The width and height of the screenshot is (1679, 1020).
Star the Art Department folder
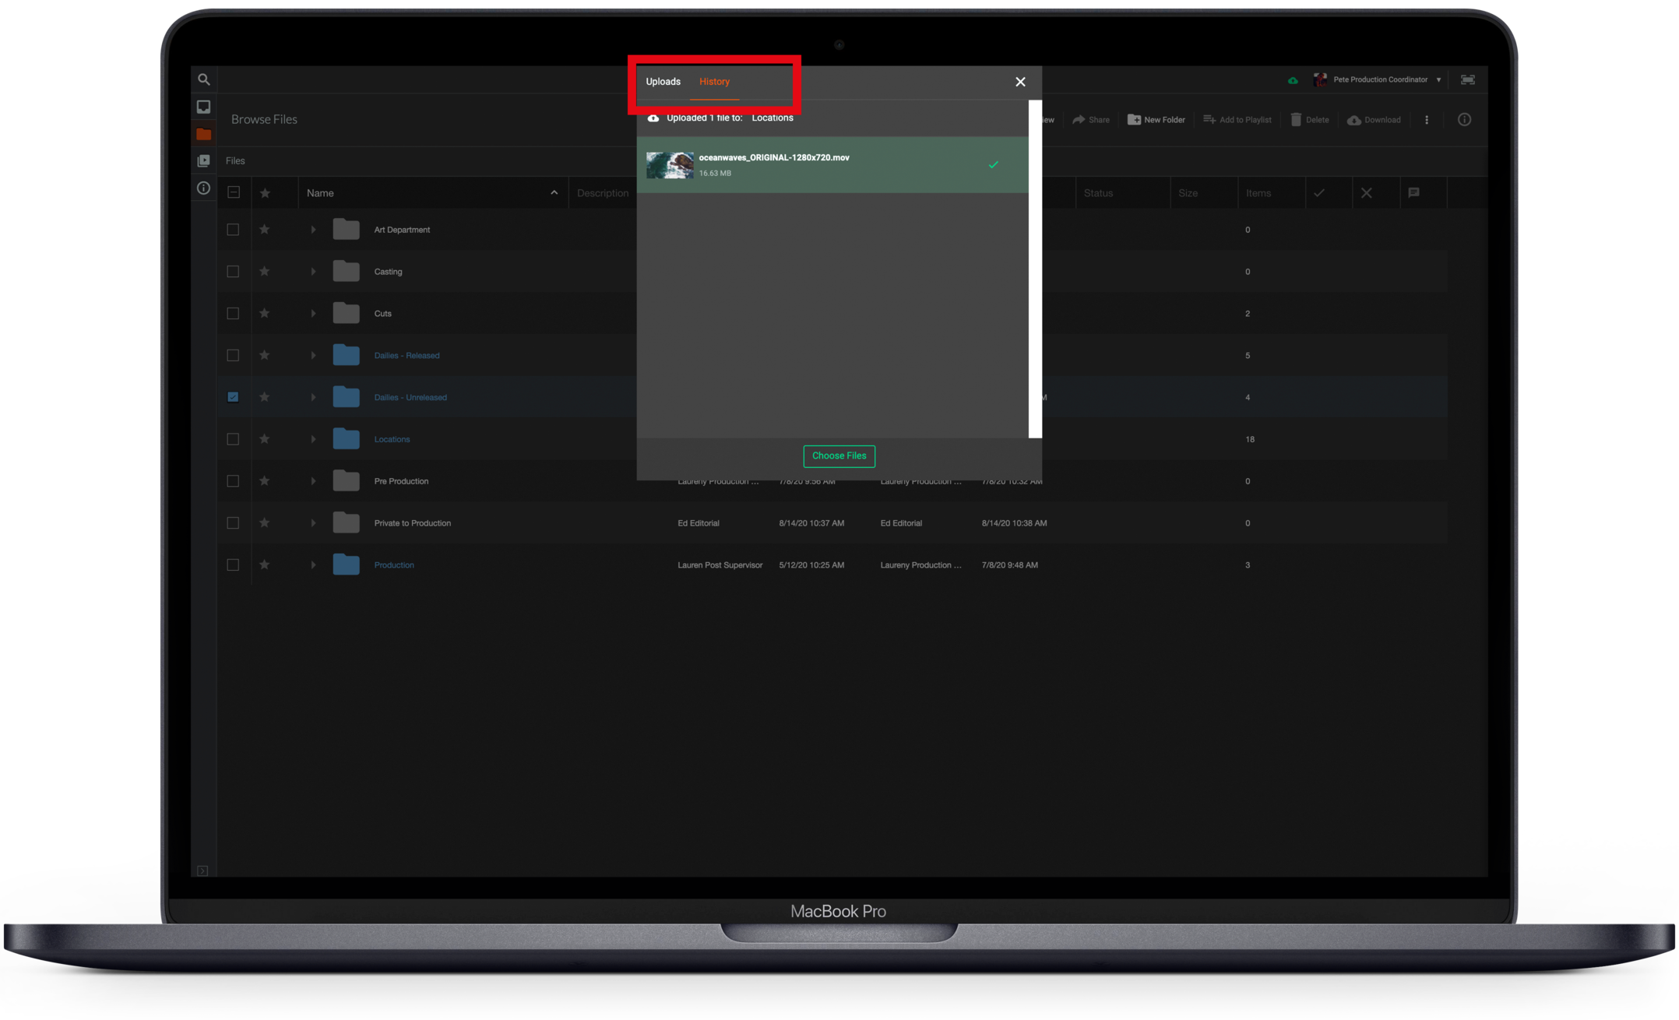(x=265, y=230)
